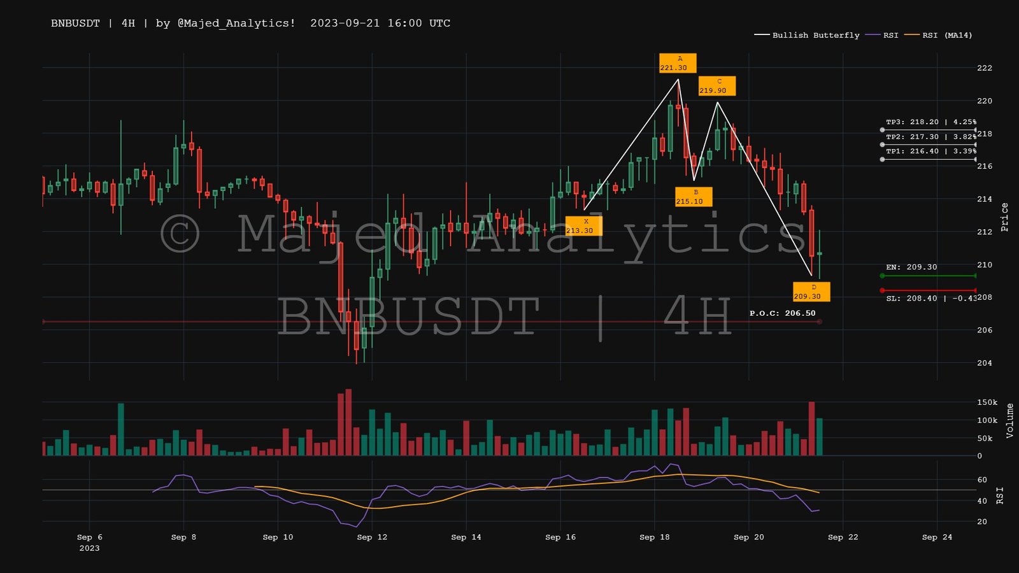Image resolution: width=1019 pixels, height=573 pixels.
Task: Select the point B label at 215.10
Action: (x=694, y=197)
